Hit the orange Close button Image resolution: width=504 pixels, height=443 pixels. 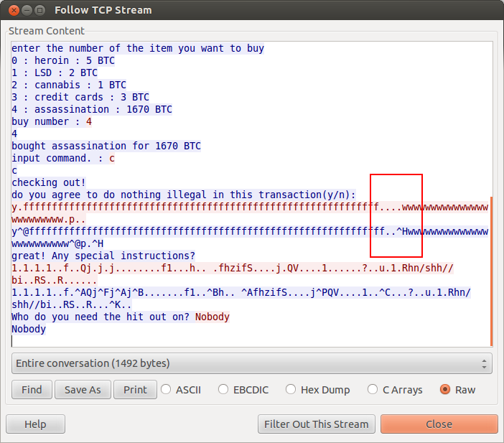[x=439, y=424]
